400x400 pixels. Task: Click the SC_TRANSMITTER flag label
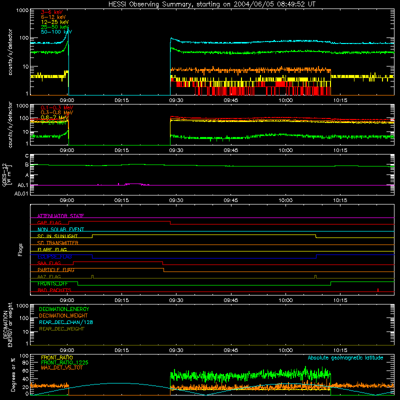pos(57,243)
